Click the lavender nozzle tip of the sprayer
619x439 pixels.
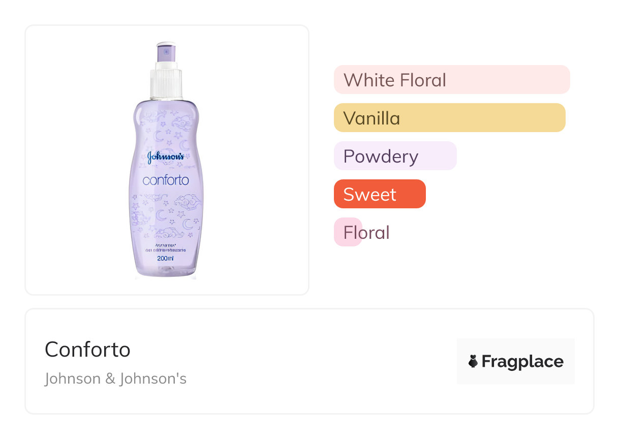pyautogui.click(x=166, y=51)
